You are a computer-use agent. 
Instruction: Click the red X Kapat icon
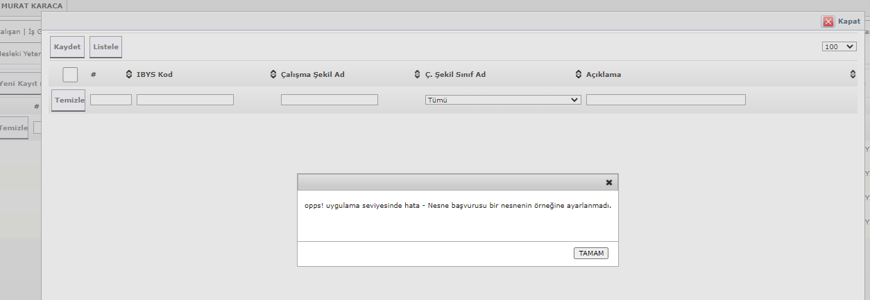pos(828,21)
